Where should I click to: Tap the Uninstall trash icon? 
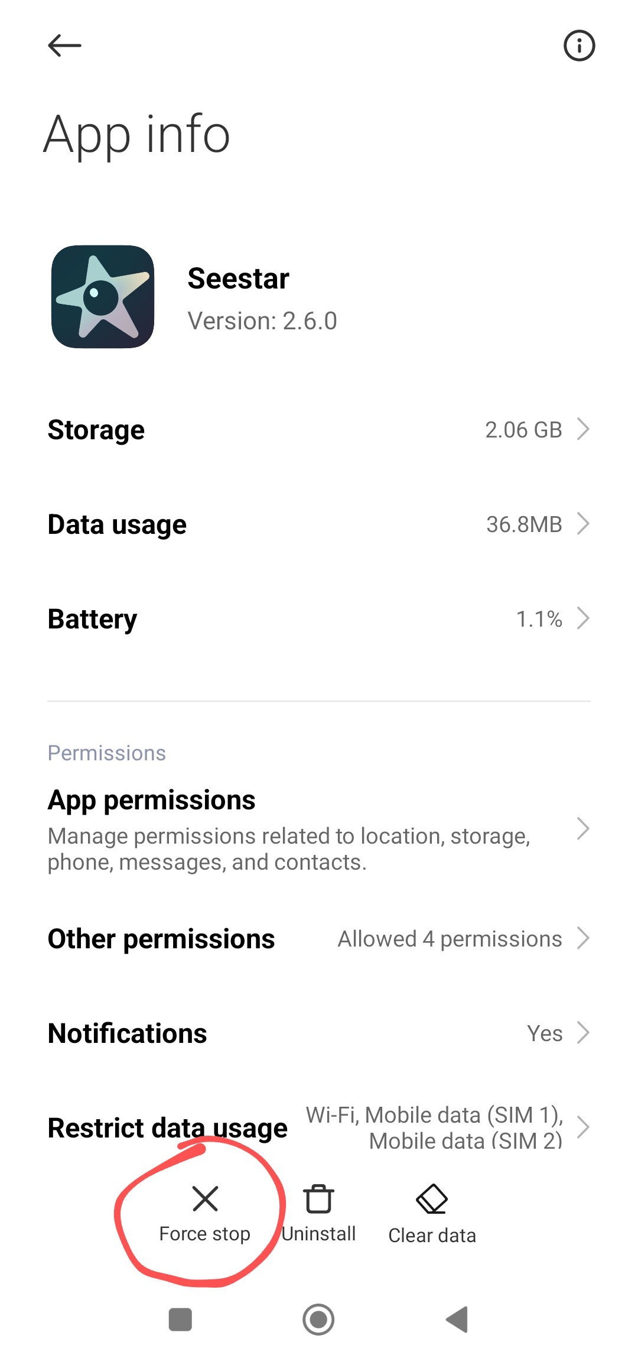[318, 1199]
